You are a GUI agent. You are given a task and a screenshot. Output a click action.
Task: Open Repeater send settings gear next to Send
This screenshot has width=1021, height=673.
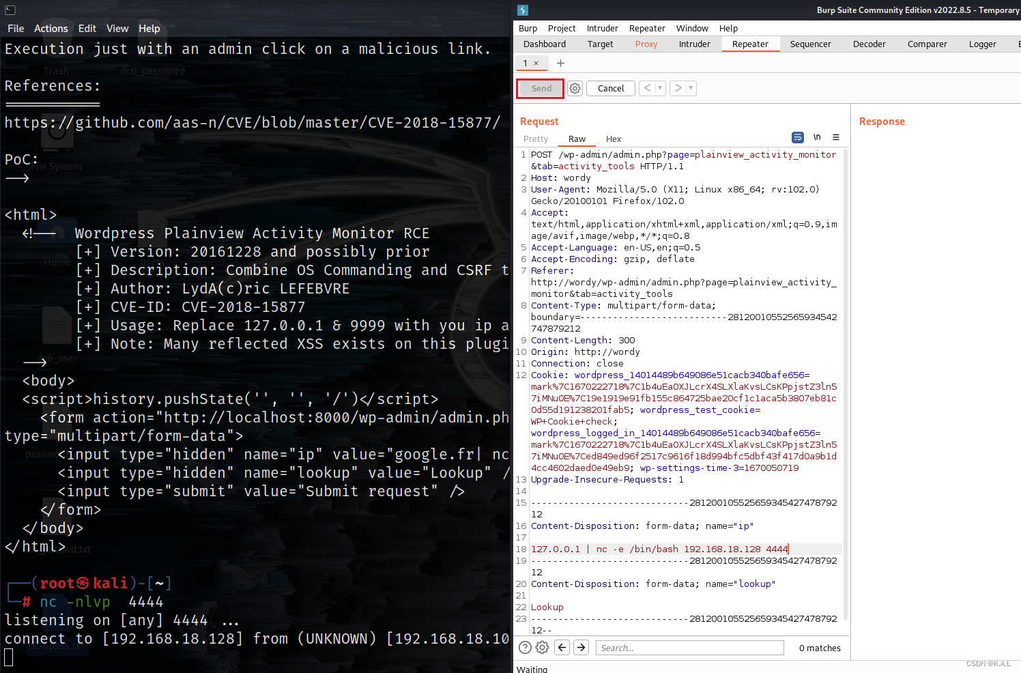pos(575,89)
